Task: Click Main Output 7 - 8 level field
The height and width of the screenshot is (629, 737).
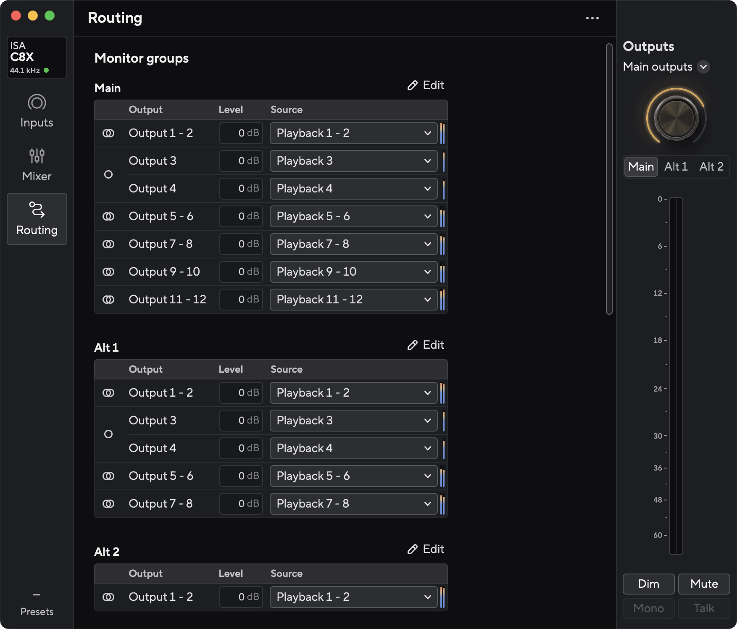Action: pos(241,244)
